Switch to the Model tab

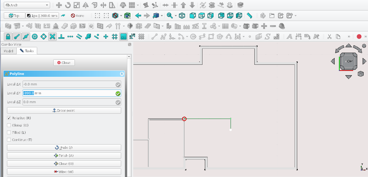pyautogui.click(x=8, y=51)
